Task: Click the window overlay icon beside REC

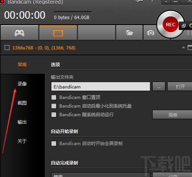Action: (184, 26)
